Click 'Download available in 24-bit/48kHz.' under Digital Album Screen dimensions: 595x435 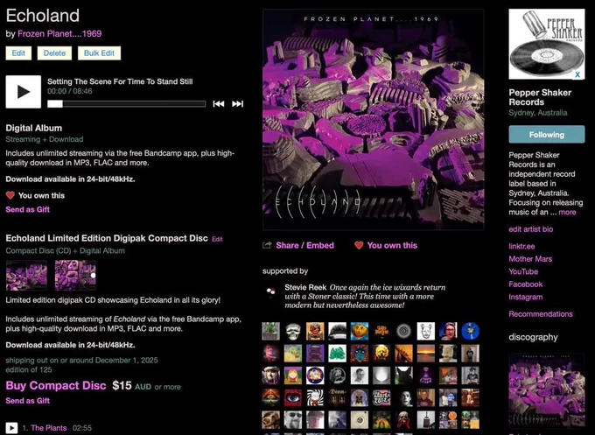[70, 179]
